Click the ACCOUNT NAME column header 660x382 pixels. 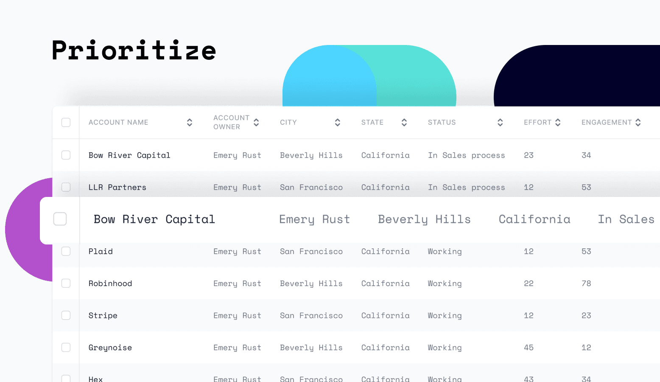[118, 122]
